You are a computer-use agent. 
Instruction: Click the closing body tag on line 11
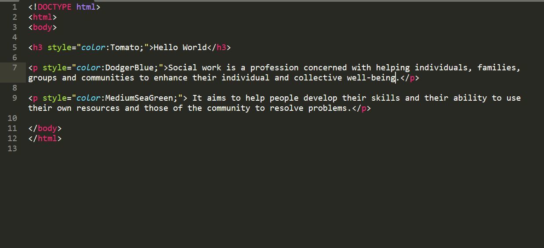point(47,128)
